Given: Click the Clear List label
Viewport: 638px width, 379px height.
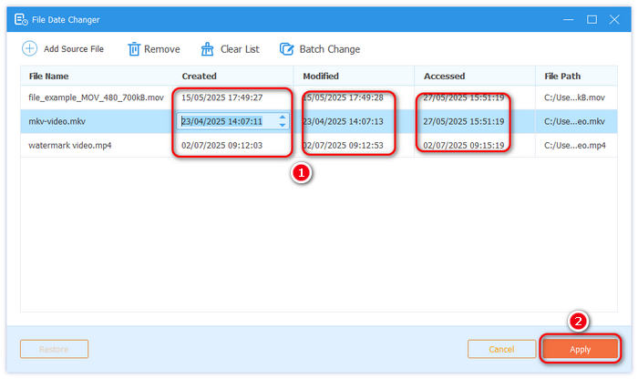Looking at the screenshot, I should click(240, 49).
